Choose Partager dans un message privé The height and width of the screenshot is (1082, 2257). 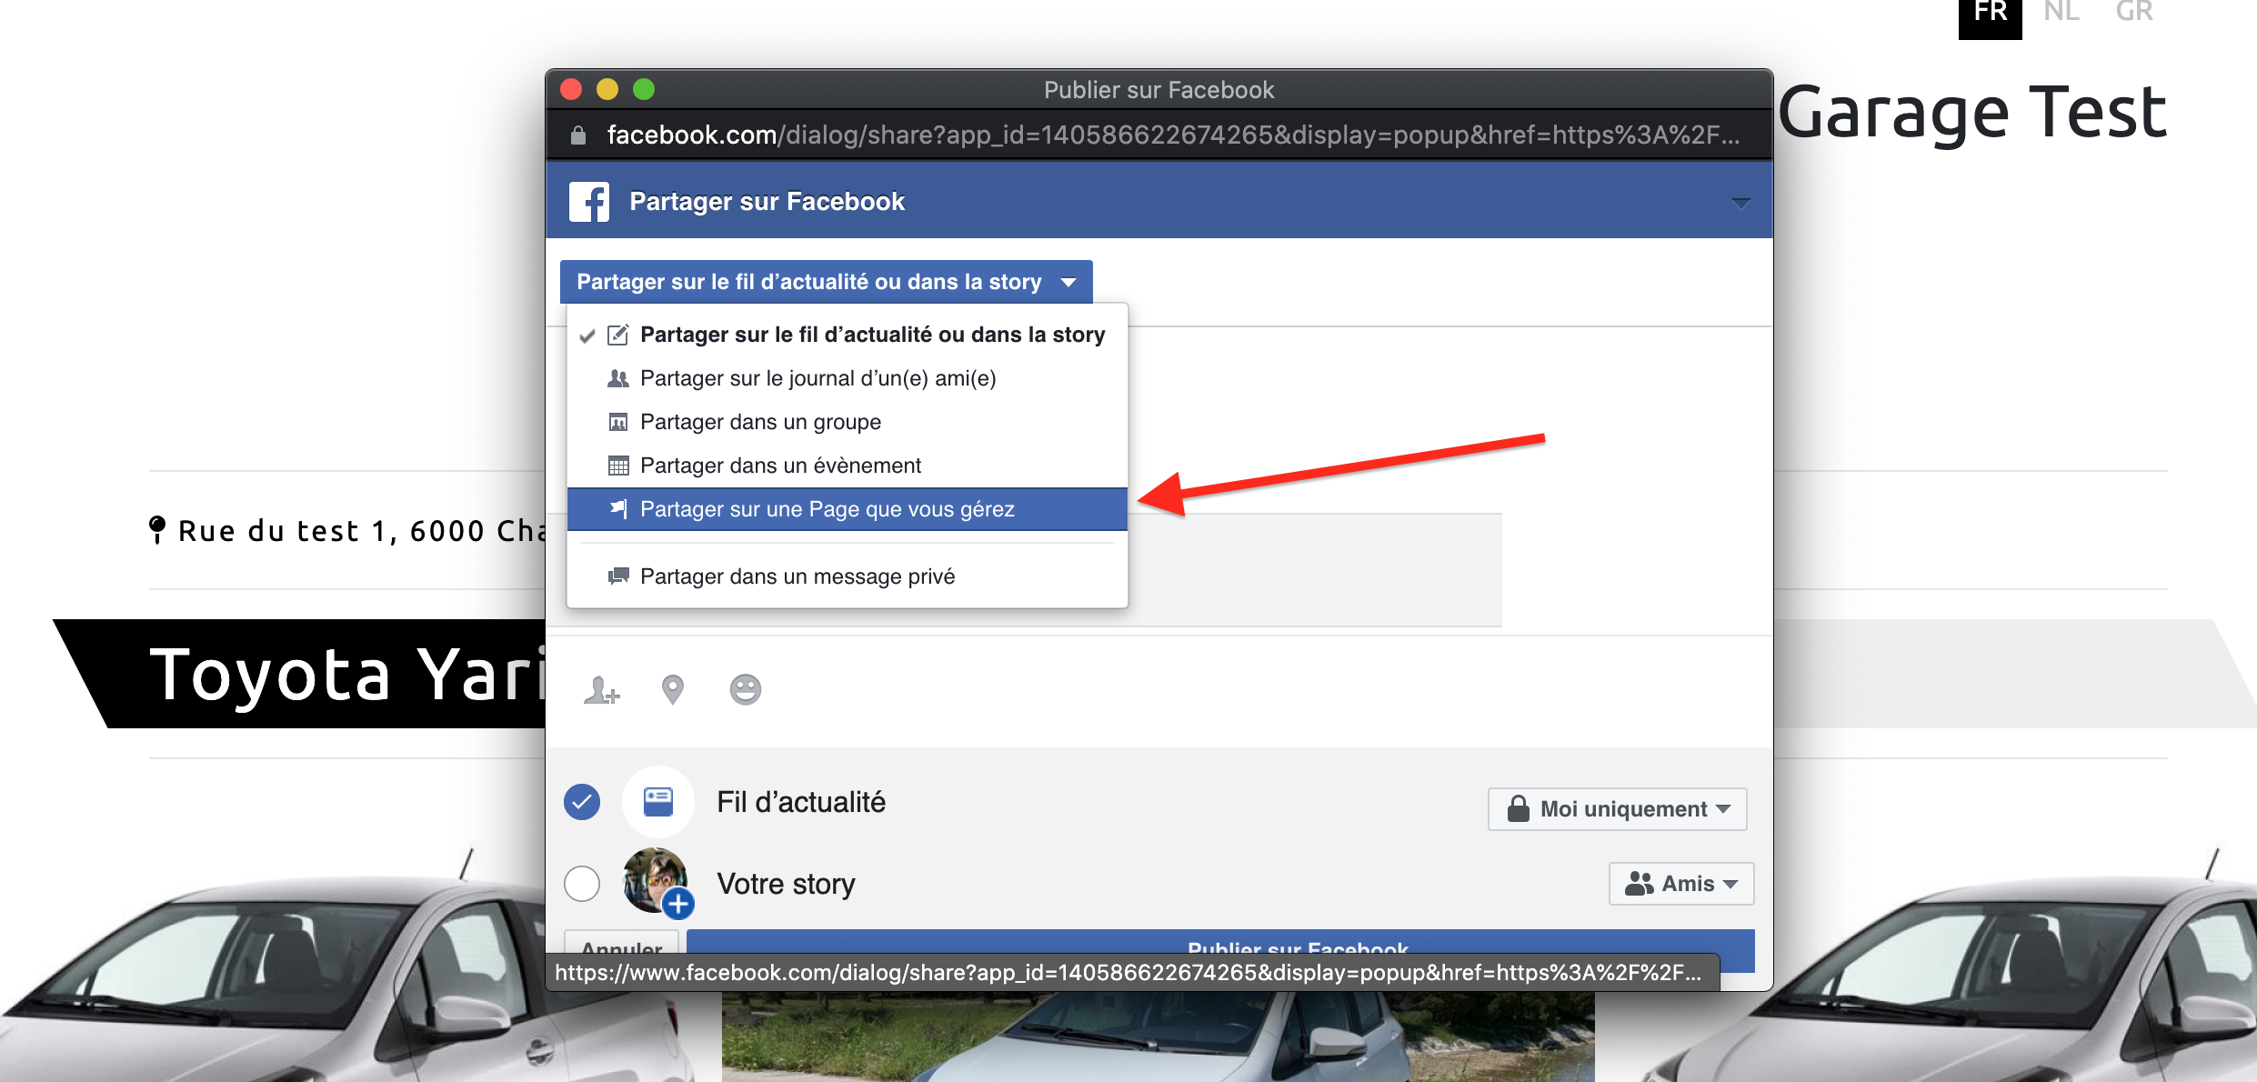pos(848,576)
